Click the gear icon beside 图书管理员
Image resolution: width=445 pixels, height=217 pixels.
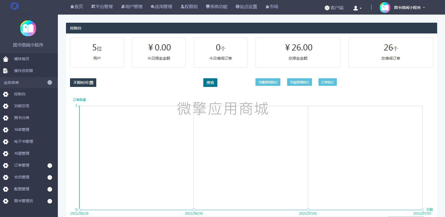(x=6, y=201)
